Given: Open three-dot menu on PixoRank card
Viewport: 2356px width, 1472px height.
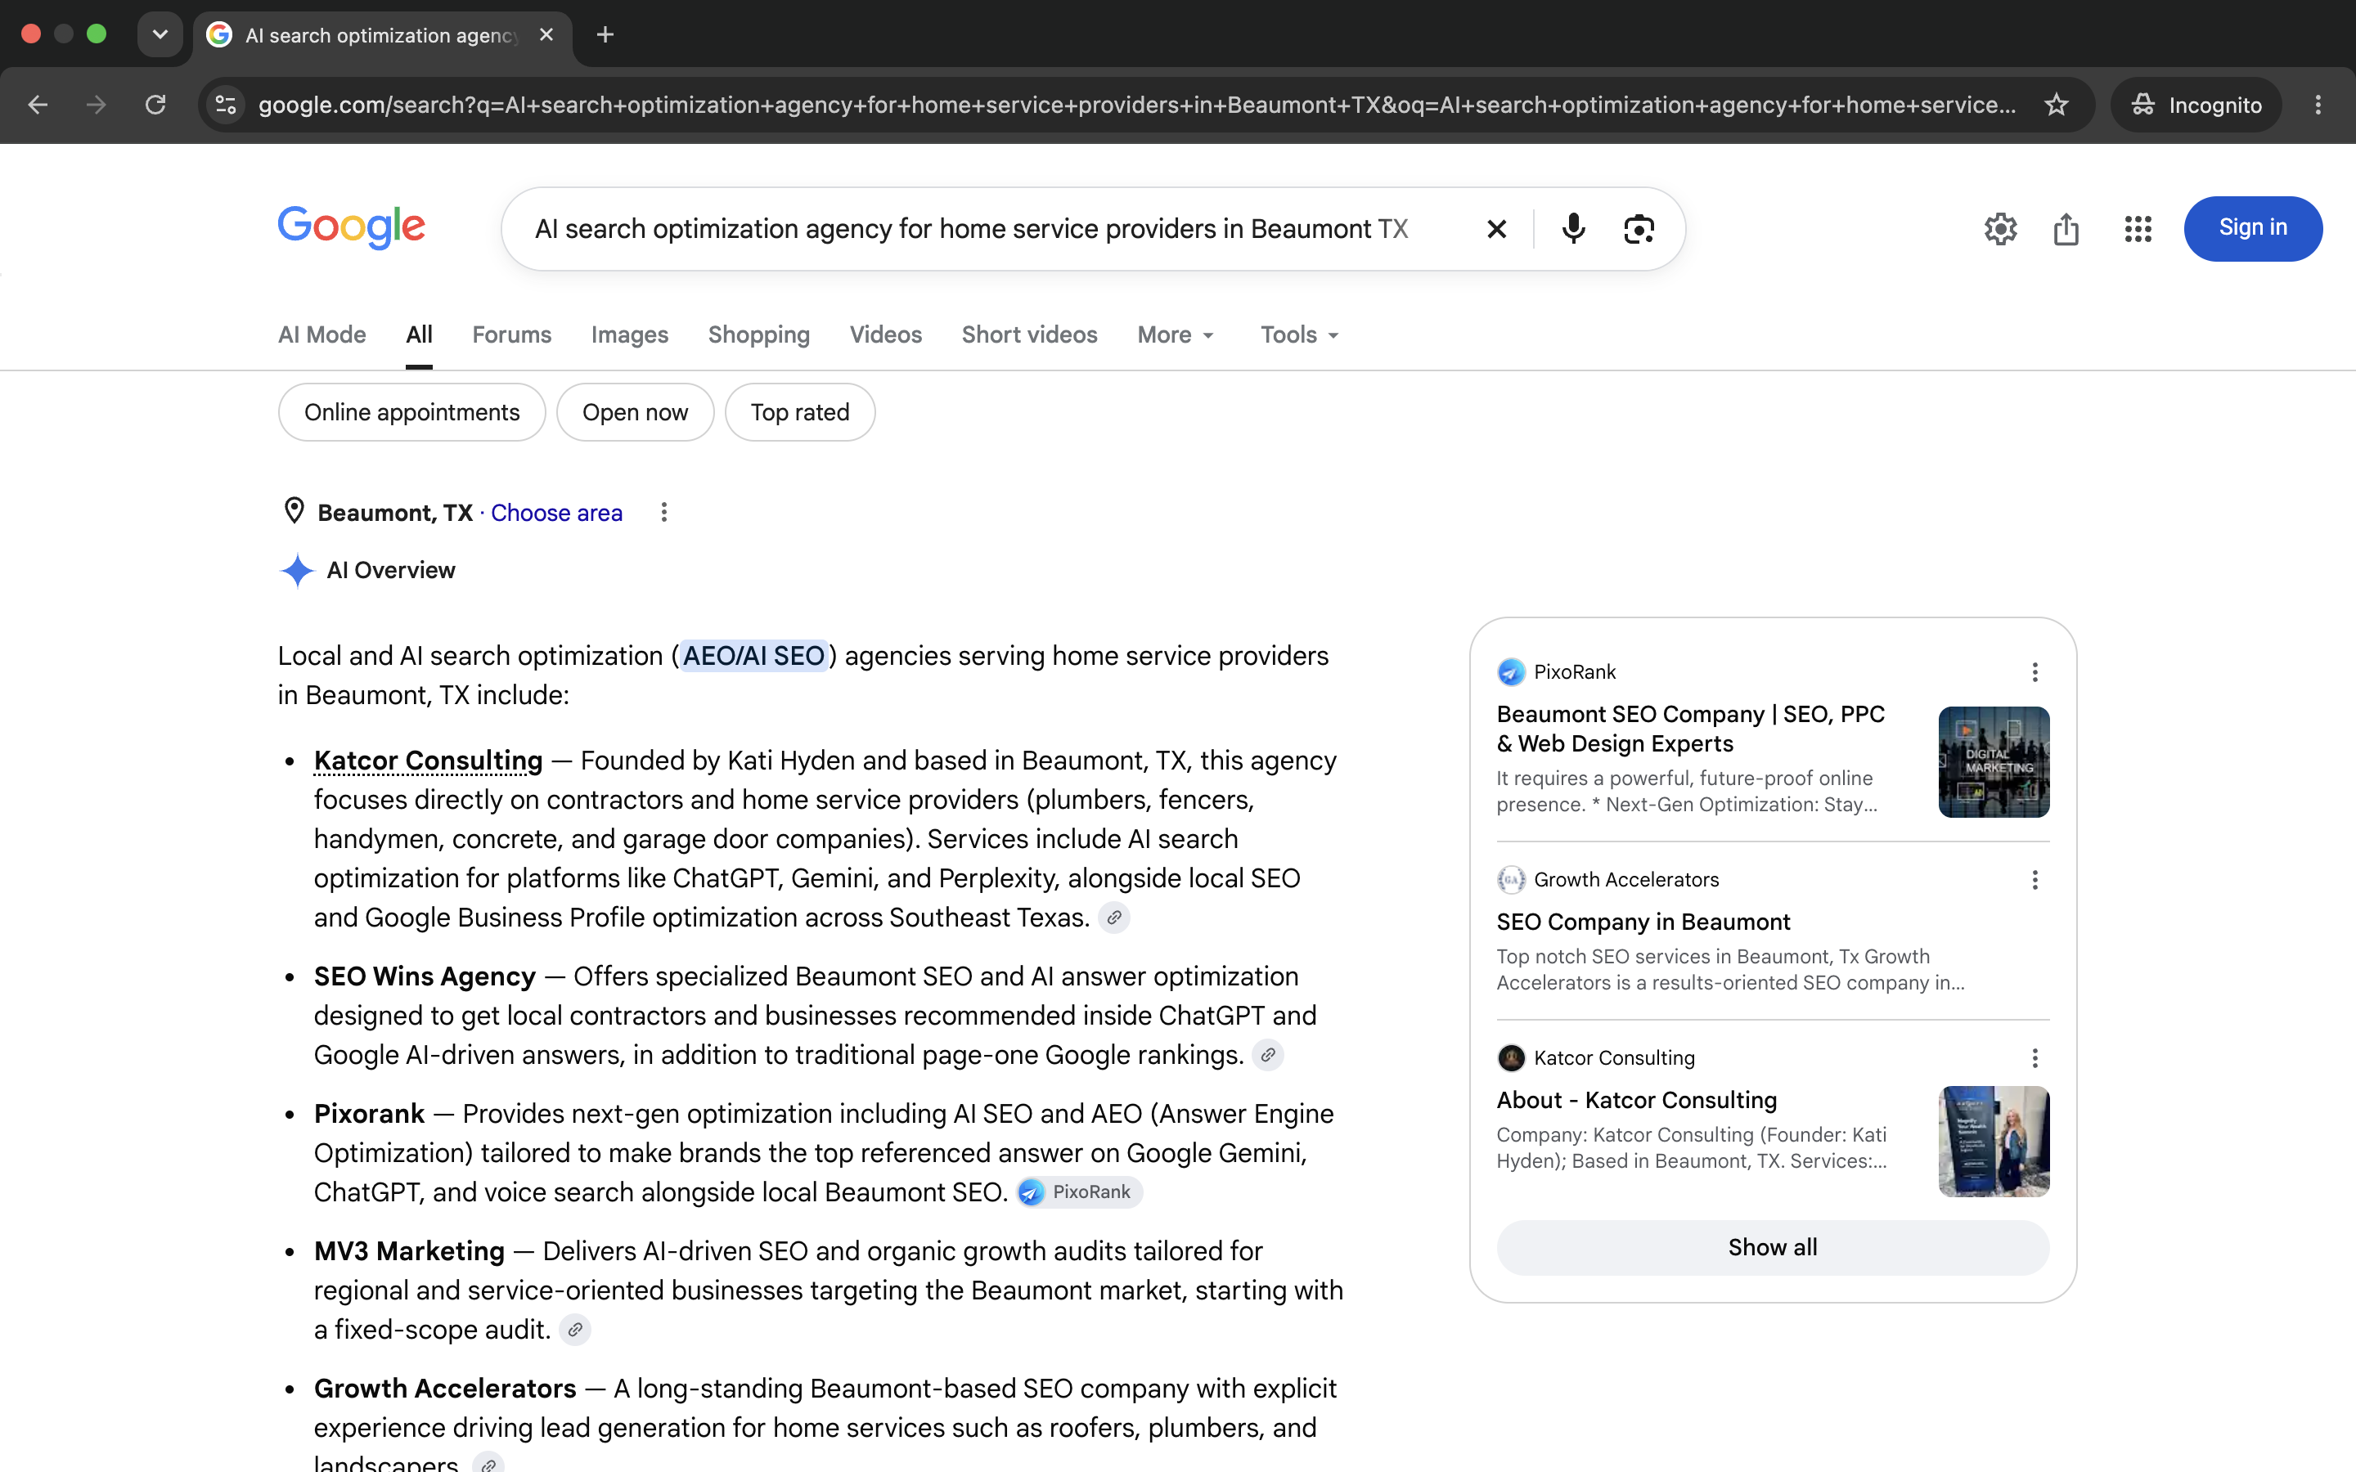Looking at the screenshot, I should [x=2035, y=671].
